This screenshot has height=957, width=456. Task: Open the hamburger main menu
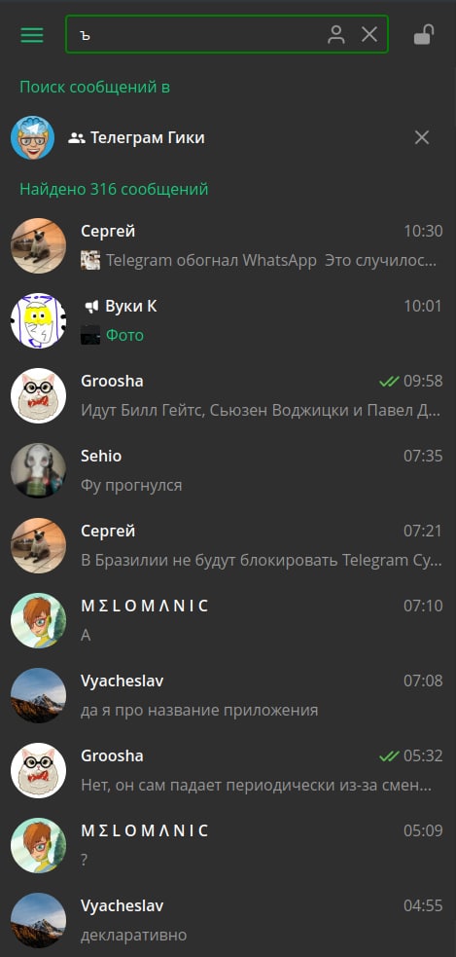point(32,35)
